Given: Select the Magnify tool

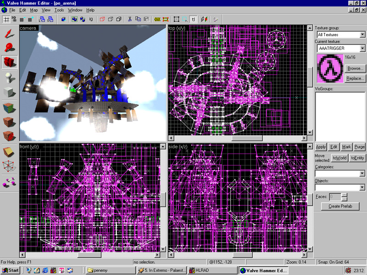Looking at the screenshot, I should click(x=9, y=48).
